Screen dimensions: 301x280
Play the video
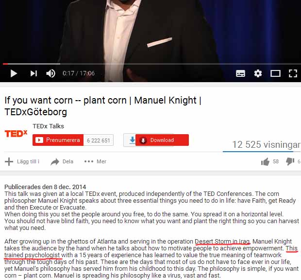[x=14, y=73]
